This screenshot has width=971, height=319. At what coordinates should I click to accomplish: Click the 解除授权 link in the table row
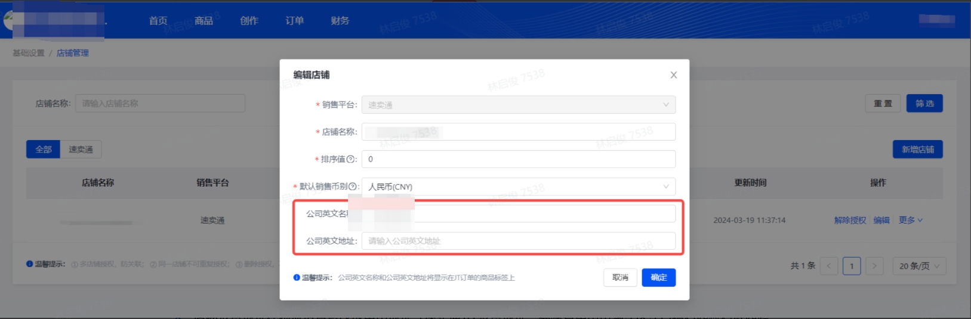850,220
